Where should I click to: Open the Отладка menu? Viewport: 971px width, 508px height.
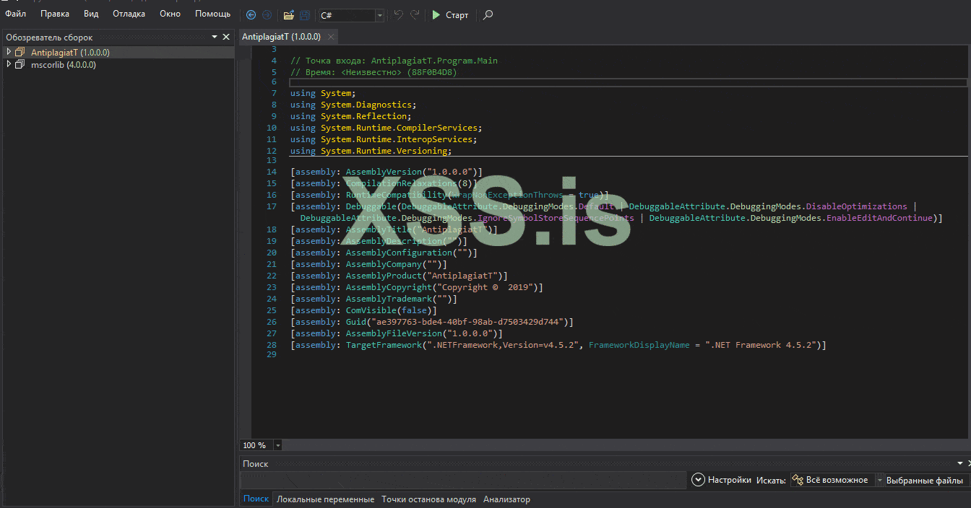[129, 14]
